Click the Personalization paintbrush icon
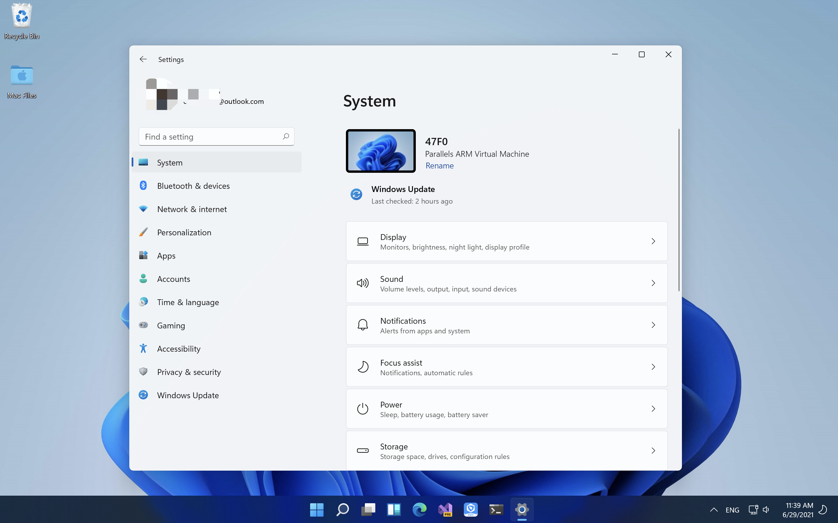This screenshot has height=523, width=838. (x=143, y=232)
